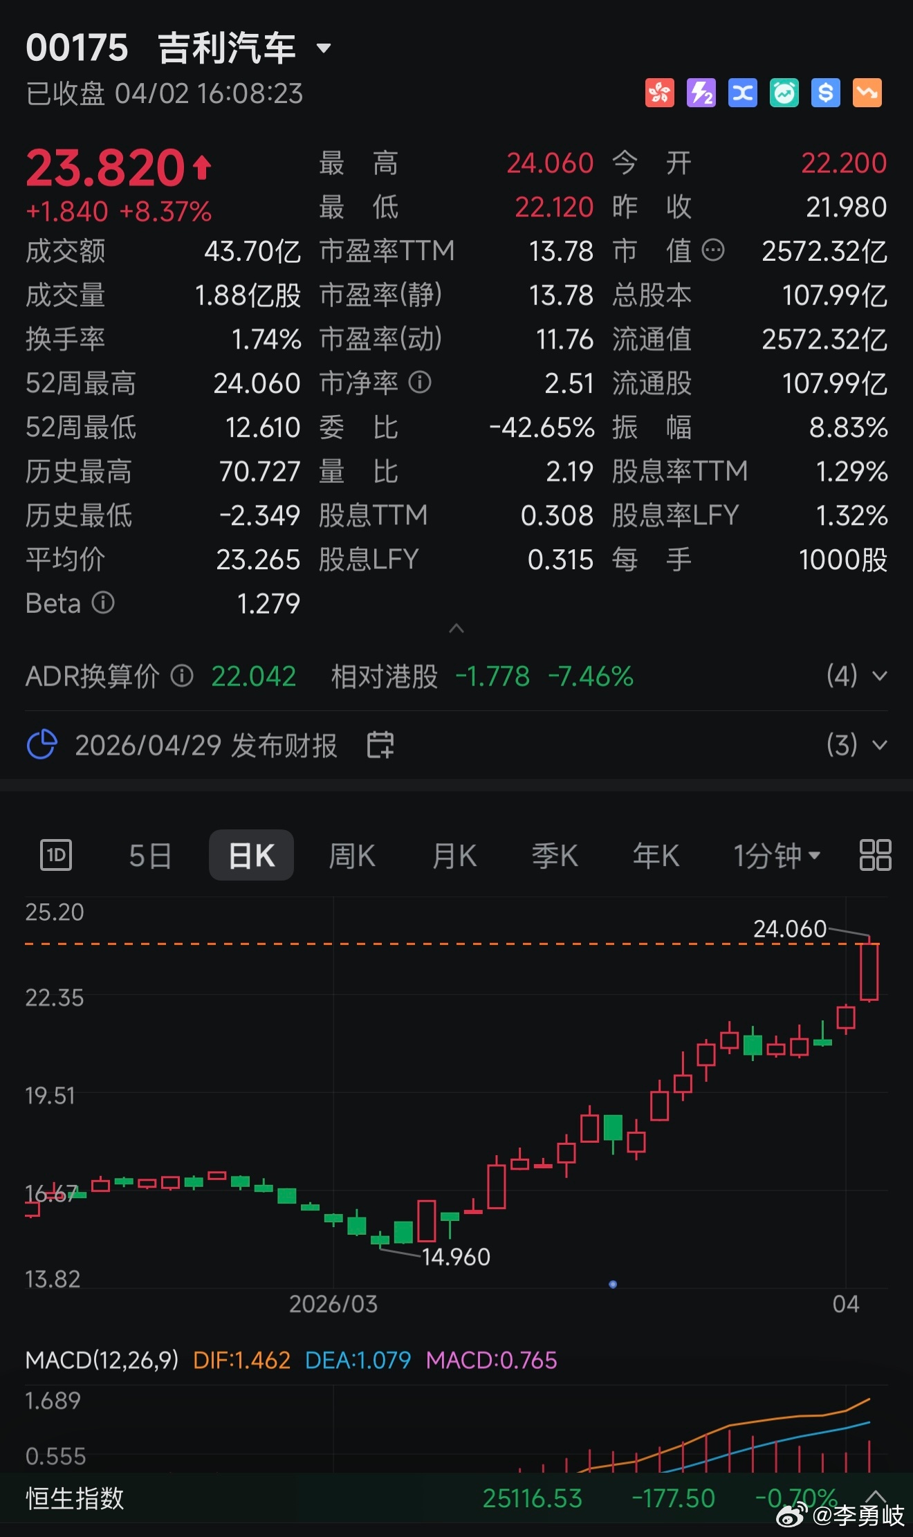Tap the purple lightning level-2 icon
The height and width of the screenshot is (1537, 913).
[x=701, y=93]
